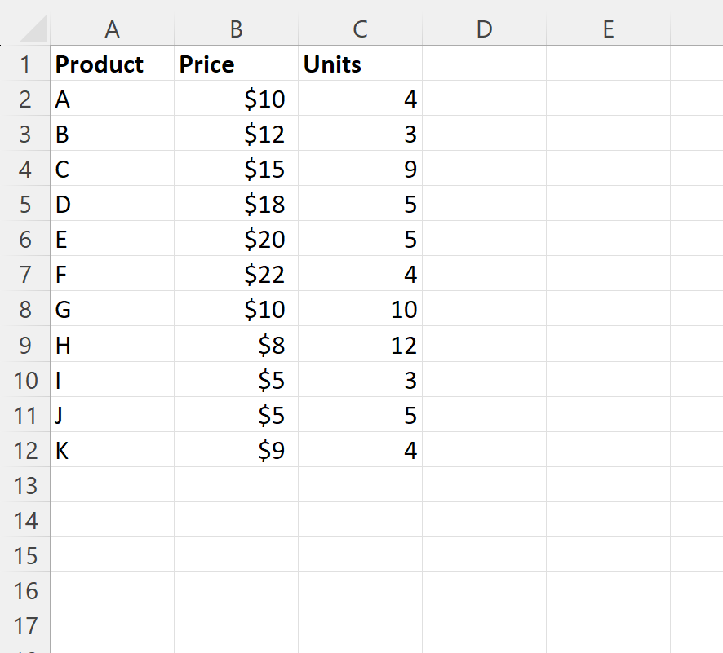Select row number 17
The height and width of the screenshot is (653, 723).
click(x=24, y=625)
